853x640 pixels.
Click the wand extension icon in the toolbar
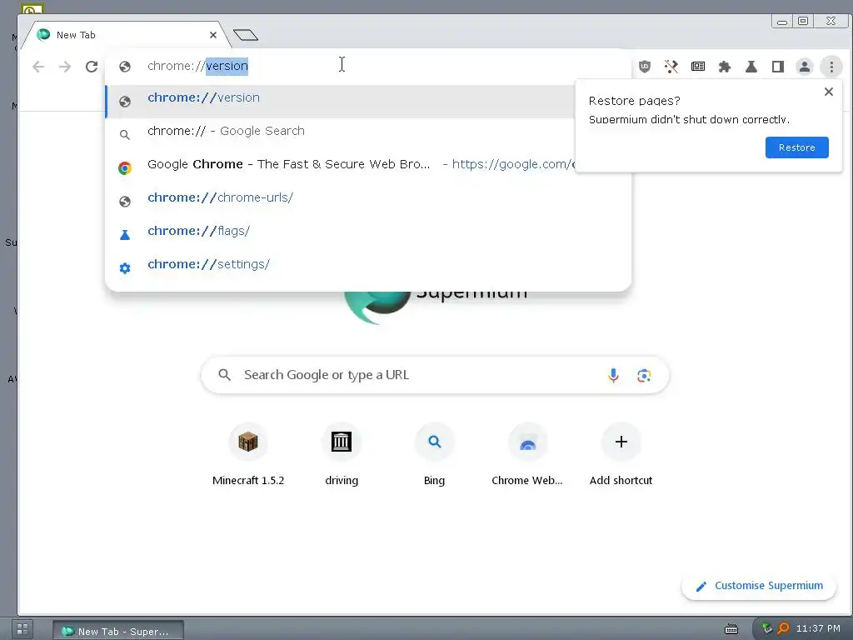click(671, 67)
